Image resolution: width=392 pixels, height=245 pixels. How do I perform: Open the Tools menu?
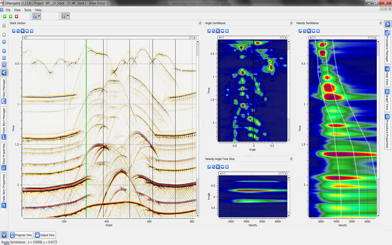coord(27,10)
